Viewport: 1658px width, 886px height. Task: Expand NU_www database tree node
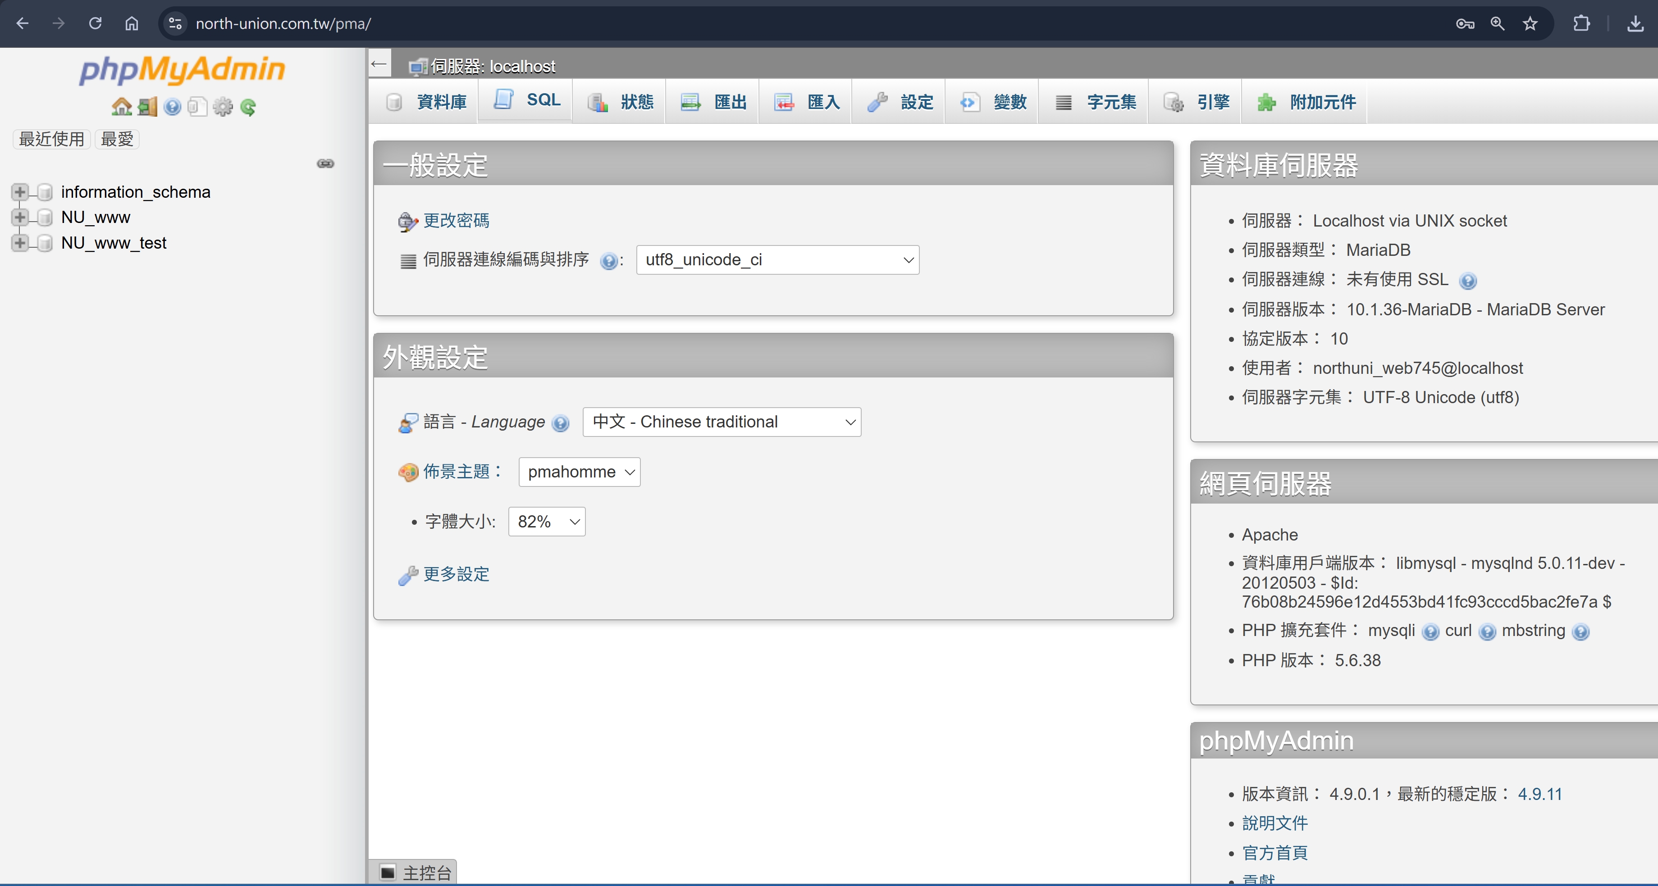19,218
